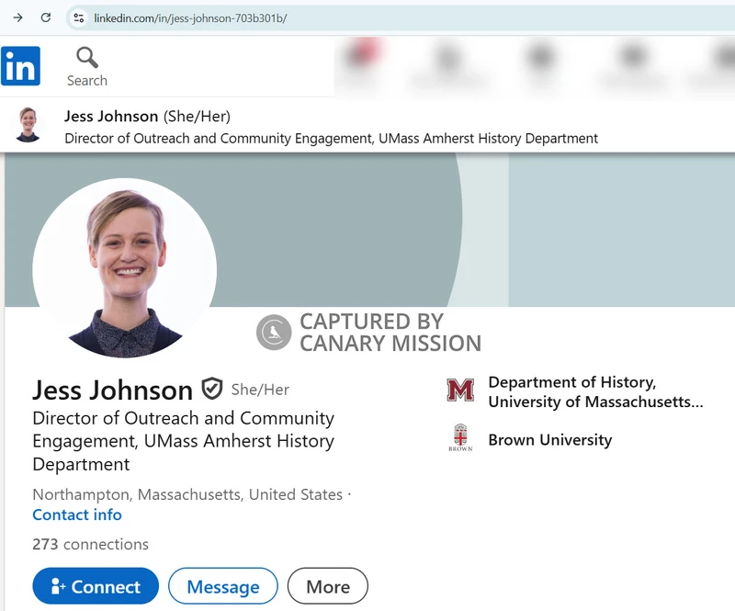Send a message via Message button
Viewport: 735px width, 611px height.
[223, 586]
